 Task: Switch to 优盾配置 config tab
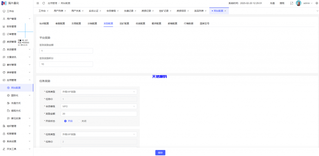click(x=140, y=24)
